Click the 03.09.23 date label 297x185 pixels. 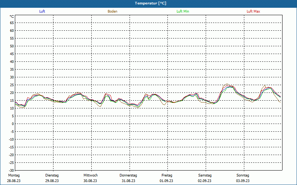(243, 181)
